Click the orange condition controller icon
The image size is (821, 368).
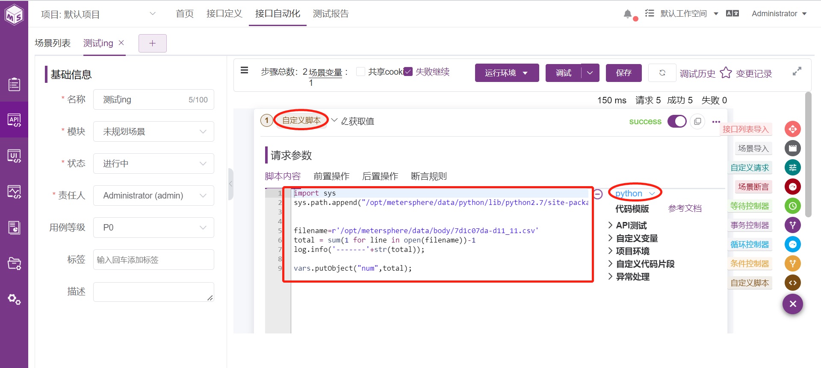coord(793,263)
